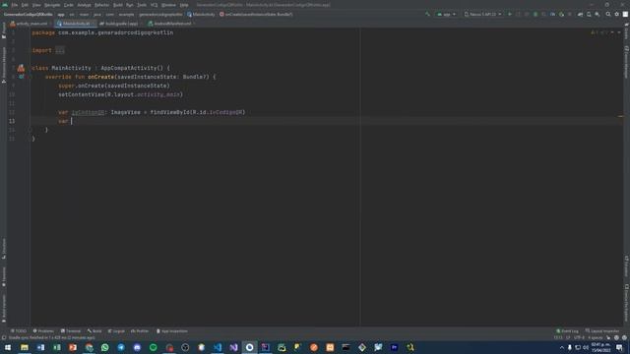The image size is (630, 354).
Task: Open IDE settings gear in toolbar
Action: pos(617,14)
